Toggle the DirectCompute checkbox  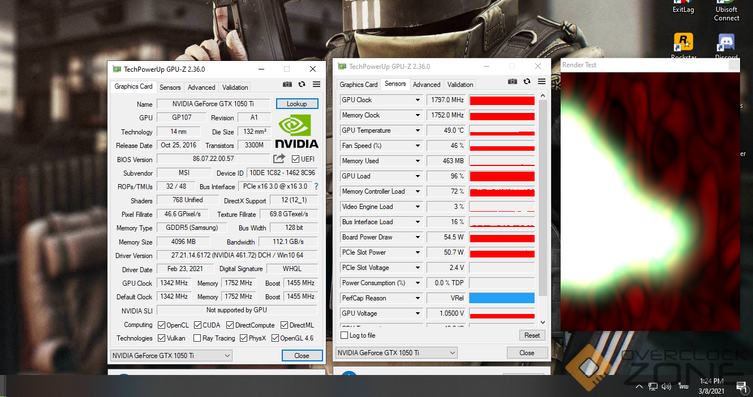coord(230,325)
